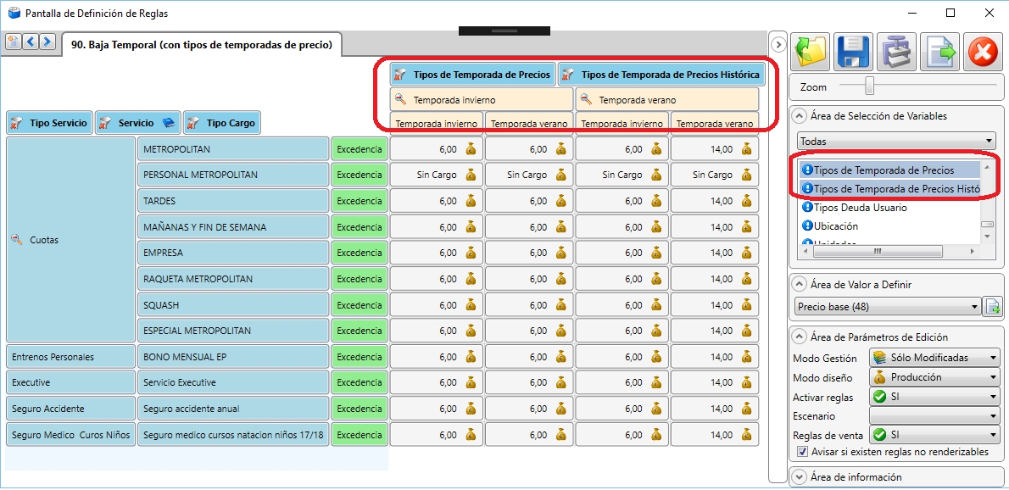The image size is (1009, 490).
Task: Click money bag icon in BONO MENSUAL EP row showing 14,00
Action: (x=746, y=356)
